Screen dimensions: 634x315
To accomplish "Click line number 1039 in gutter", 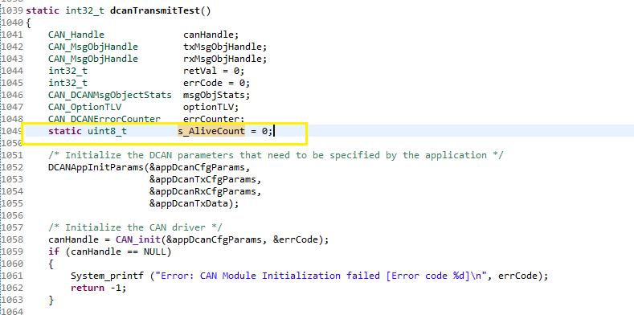I will (12, 10).
